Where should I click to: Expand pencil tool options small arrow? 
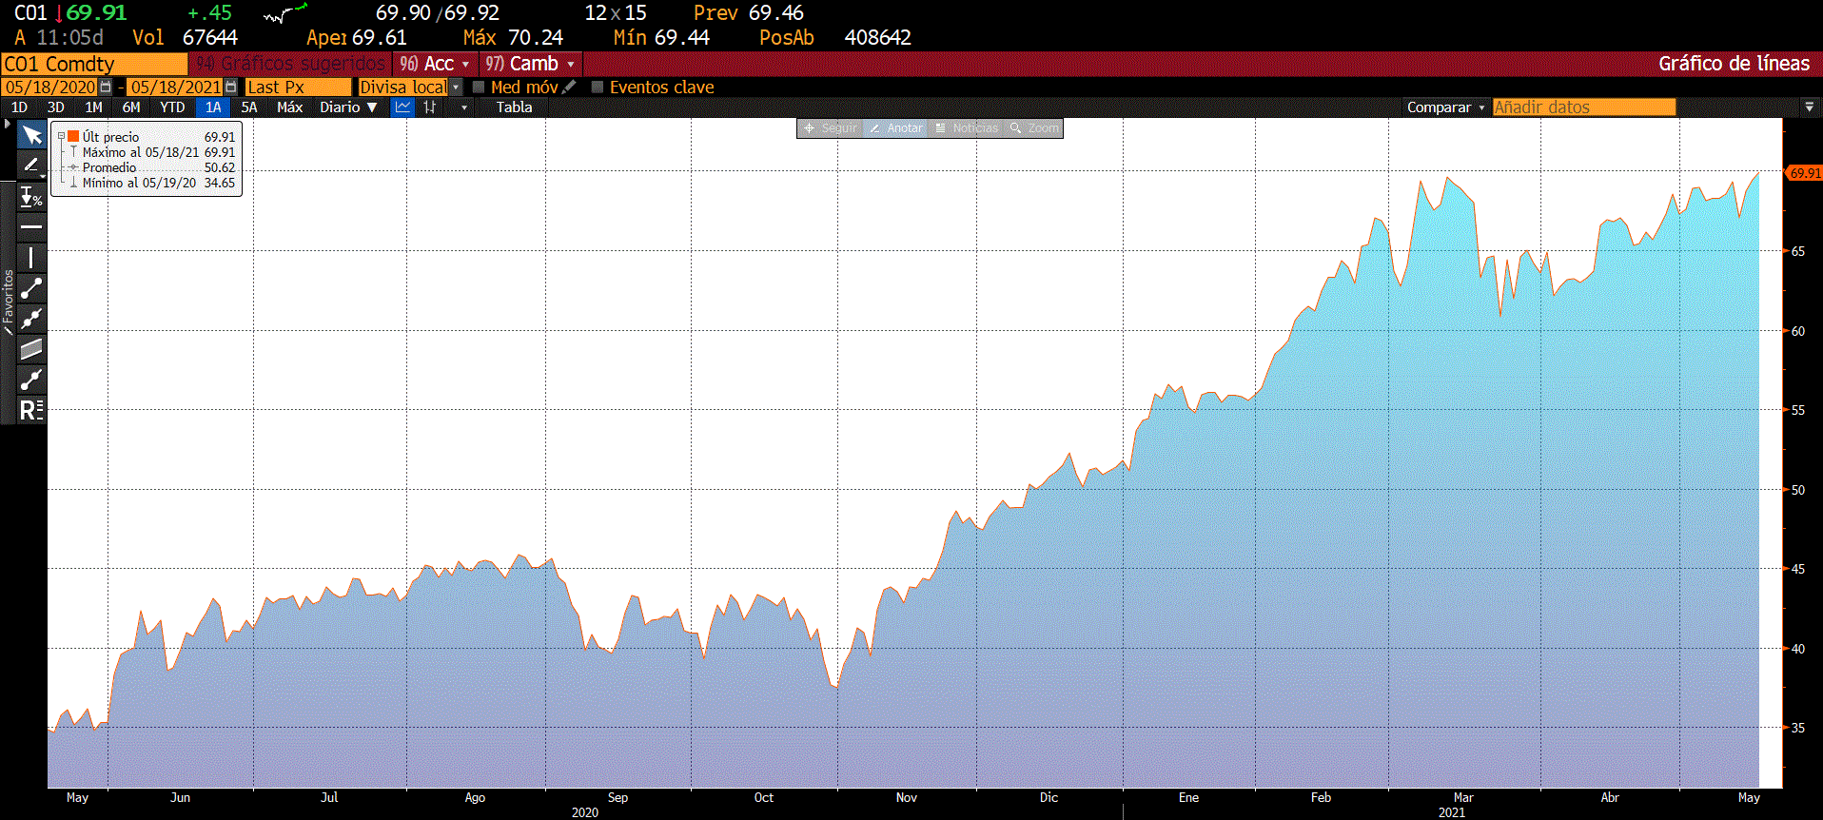coord(43,176)
